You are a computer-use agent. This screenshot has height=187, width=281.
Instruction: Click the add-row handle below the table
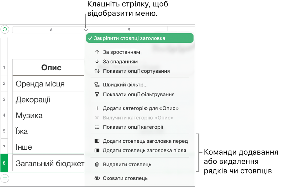coord(5,178)
